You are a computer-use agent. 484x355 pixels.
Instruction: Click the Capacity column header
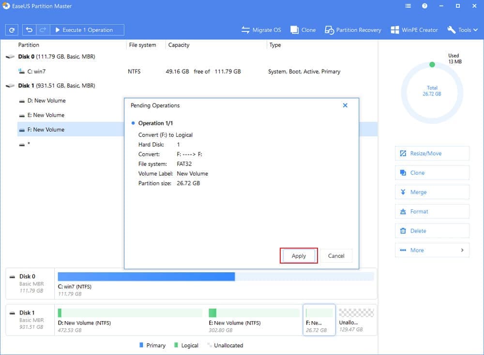tap(179, 45)
